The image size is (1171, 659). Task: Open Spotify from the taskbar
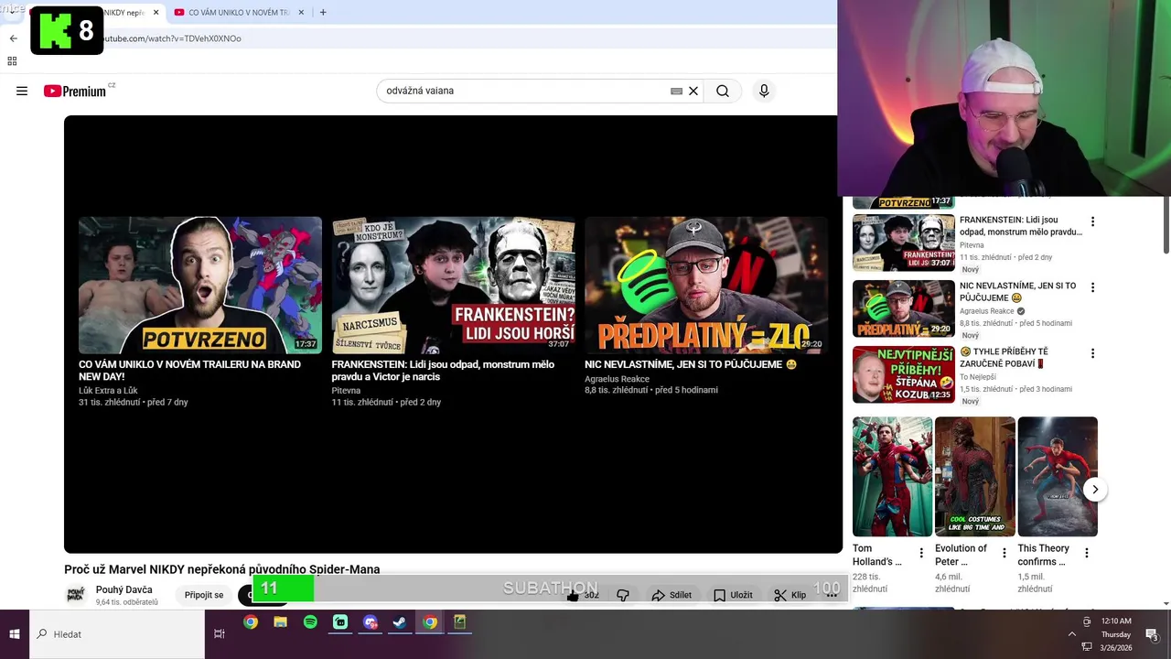[x=310, y=622]
